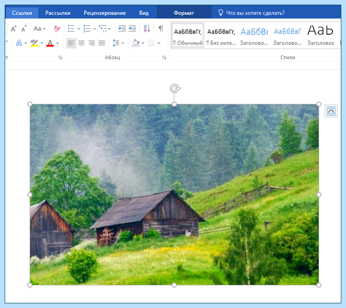346x308 pixels.
Task: Click the right-middle picture sizing handle
Action: pyautogui.click(x=319, y=195)
